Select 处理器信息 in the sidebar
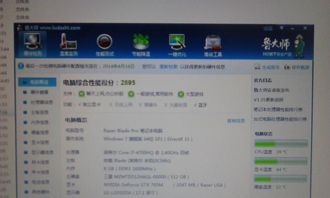Viewport: 330px width, 198px height. tap(38, 102)
